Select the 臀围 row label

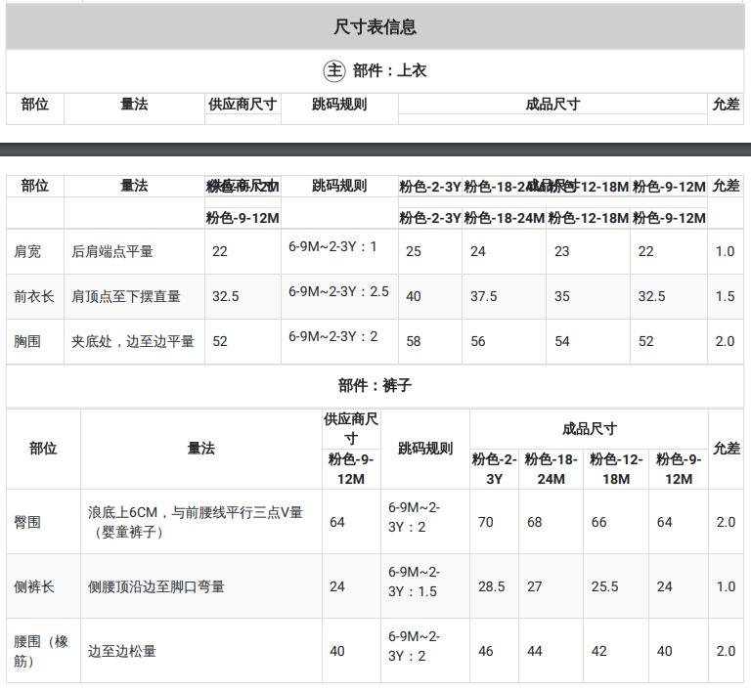click(27, 522)
